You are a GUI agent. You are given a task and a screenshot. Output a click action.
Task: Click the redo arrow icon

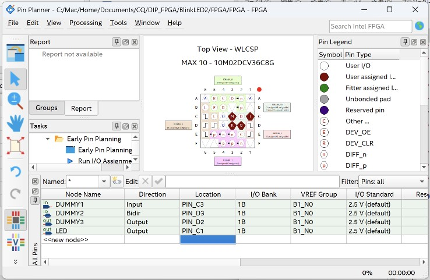pyautogui.click(x=15, y=193)
